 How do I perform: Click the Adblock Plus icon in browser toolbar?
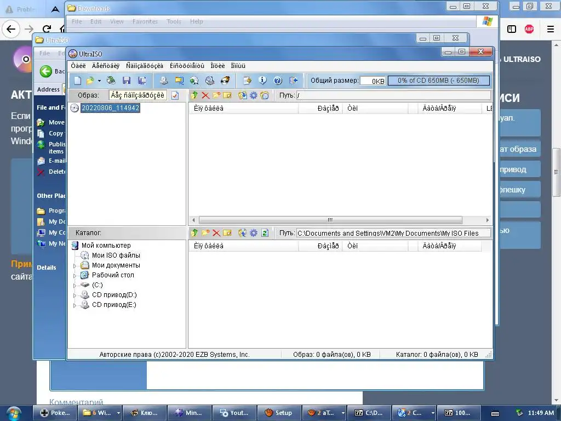(x=529, y=29)
